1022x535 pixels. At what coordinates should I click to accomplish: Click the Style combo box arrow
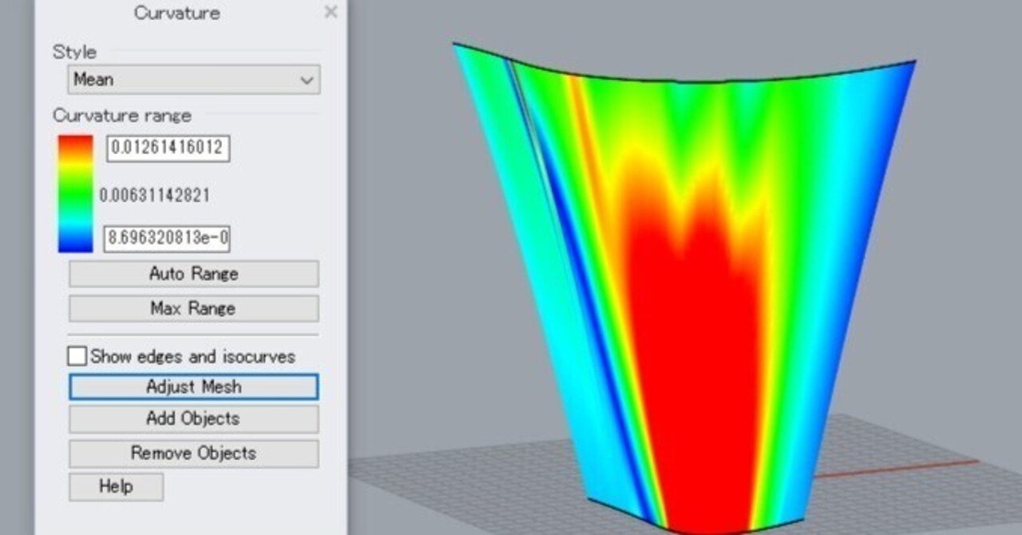(x=307, y=79)
